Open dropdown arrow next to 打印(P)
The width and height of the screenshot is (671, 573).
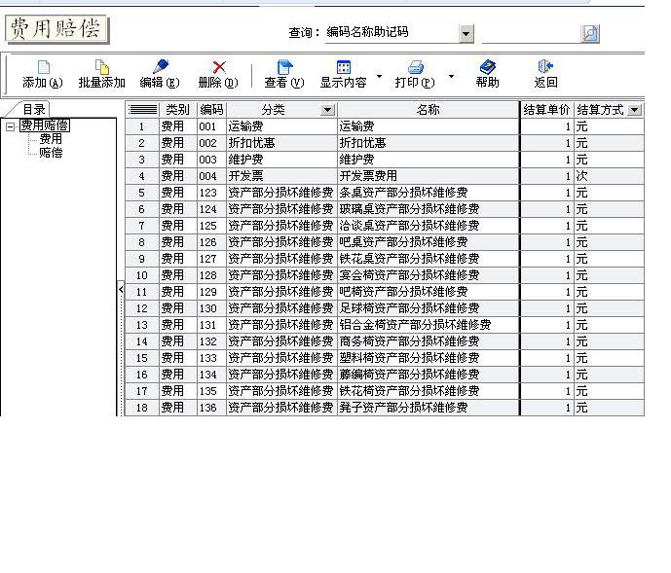pos(451,76)
